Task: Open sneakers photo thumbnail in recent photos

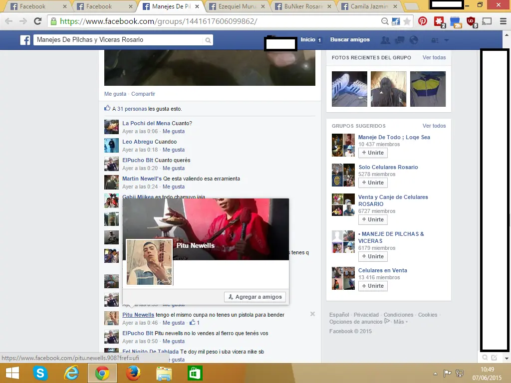Action: [349, 89]
